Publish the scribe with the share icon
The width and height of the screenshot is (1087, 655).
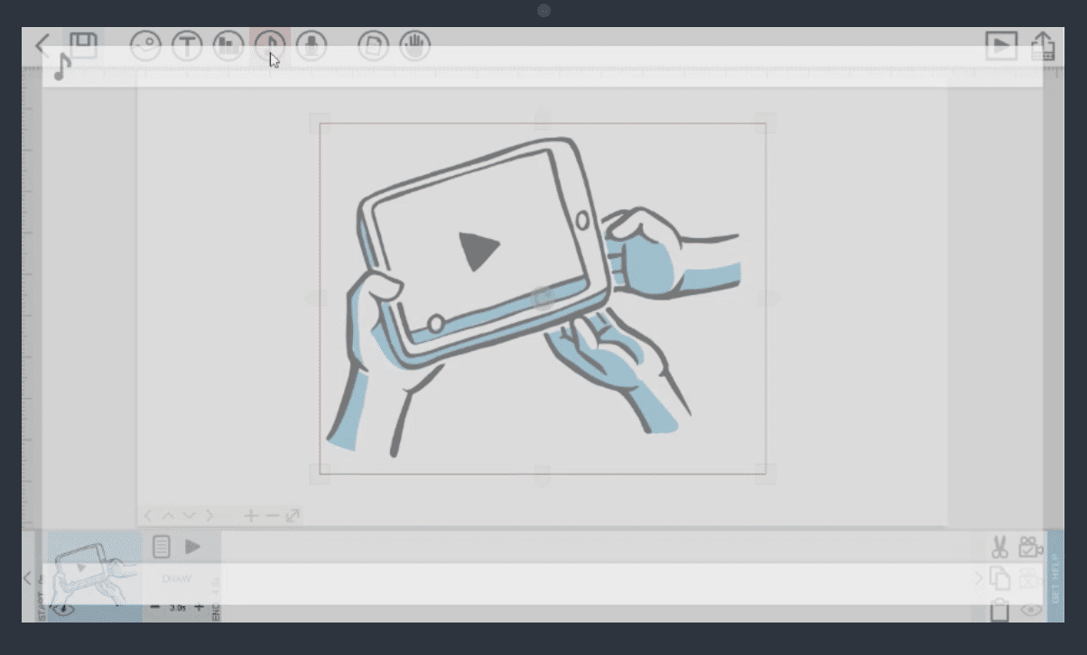click(1043, 46)
